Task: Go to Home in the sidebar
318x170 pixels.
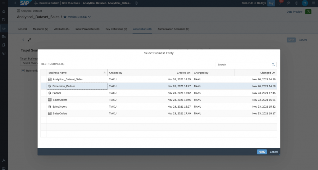Action: [4, 11]
